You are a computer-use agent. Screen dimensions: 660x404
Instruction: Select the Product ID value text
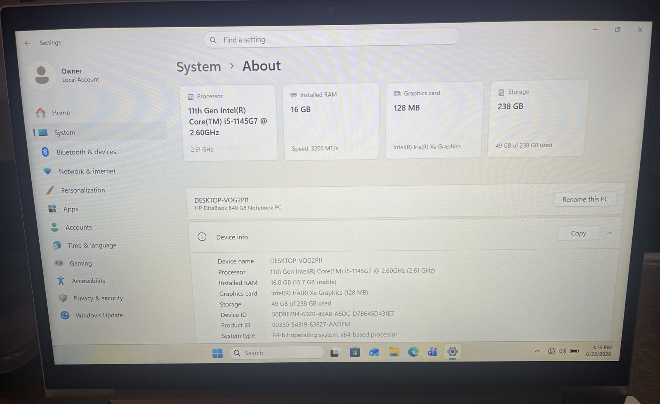click(x=311, y=324)
